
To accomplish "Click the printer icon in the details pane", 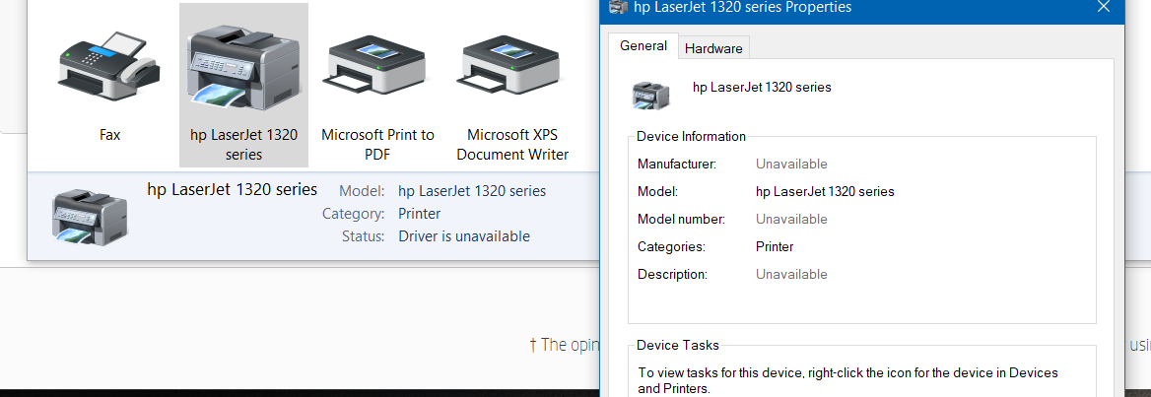I will coord(91,217).
